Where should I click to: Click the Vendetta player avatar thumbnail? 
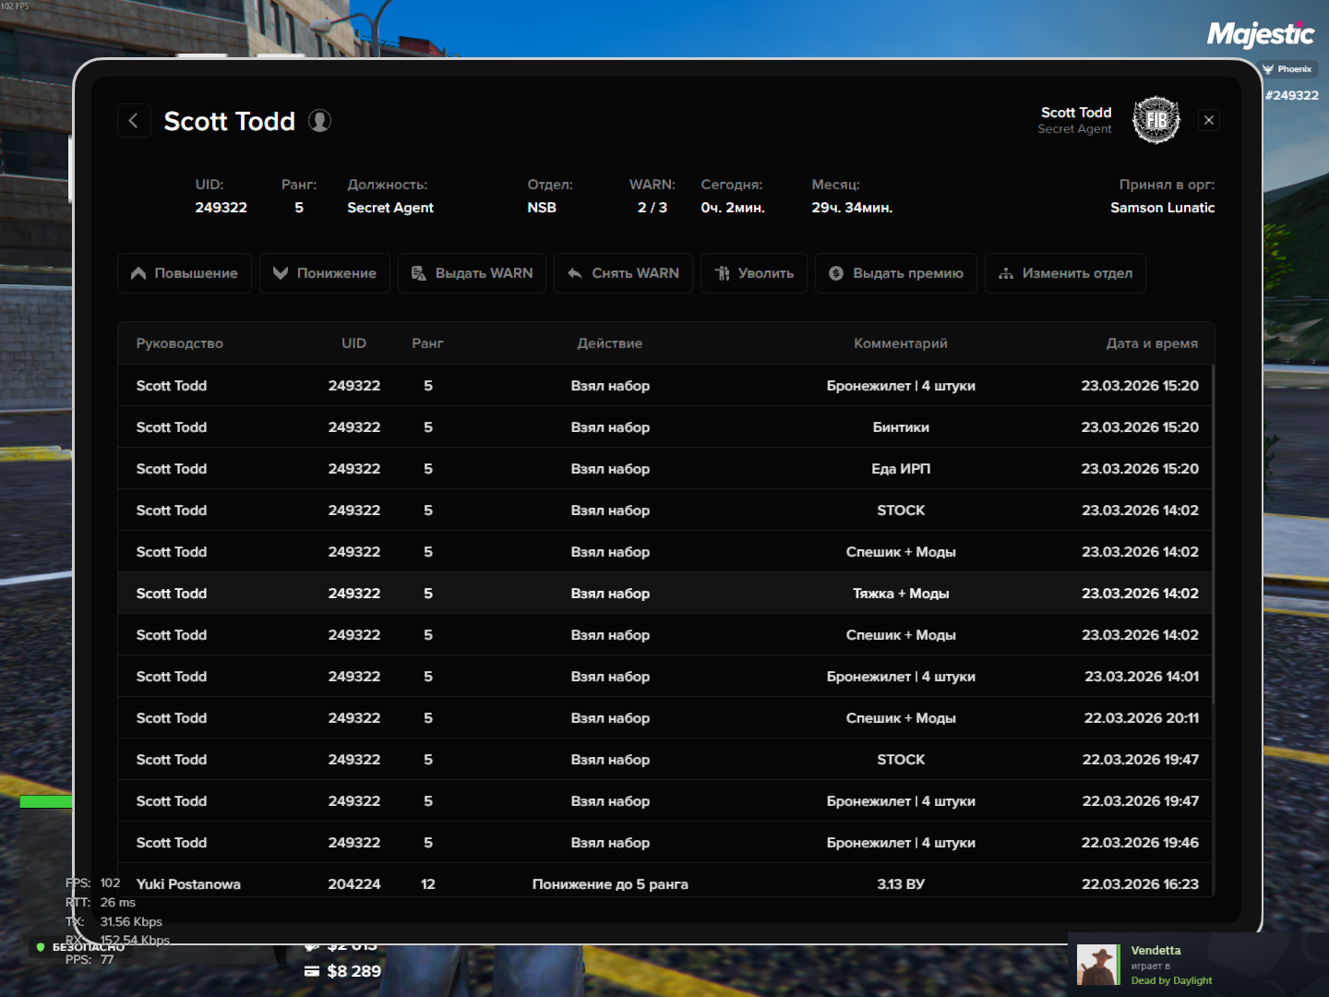coord(1098,965)
